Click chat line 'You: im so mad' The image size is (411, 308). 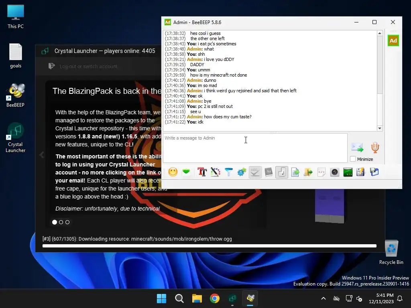[202, 85]
